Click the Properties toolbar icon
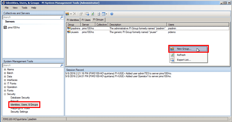The width and height of the screenshot is (232, 122). tap(81, 14)
